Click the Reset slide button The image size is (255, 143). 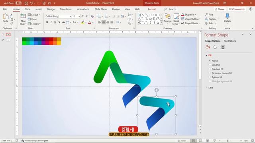(32, 19)
